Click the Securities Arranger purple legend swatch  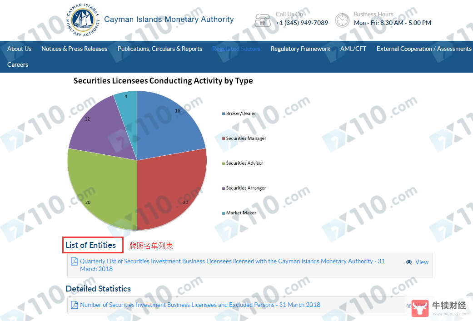224,188
